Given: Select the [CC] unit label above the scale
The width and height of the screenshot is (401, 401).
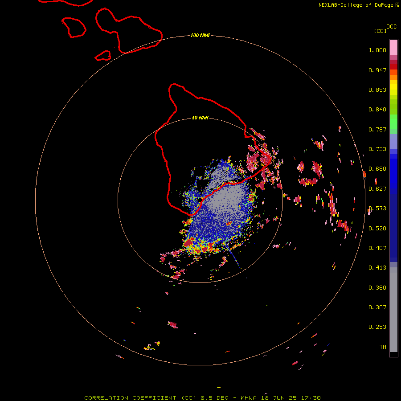Looking at the screenshot, I should coord(380,31).
